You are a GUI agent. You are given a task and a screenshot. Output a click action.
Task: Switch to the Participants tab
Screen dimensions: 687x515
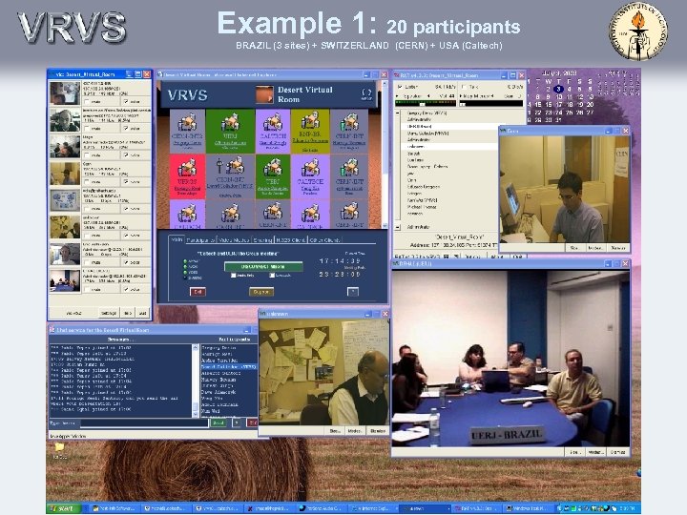tap(200, 240)
